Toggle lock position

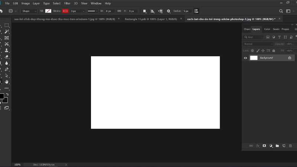pos(263,50)
